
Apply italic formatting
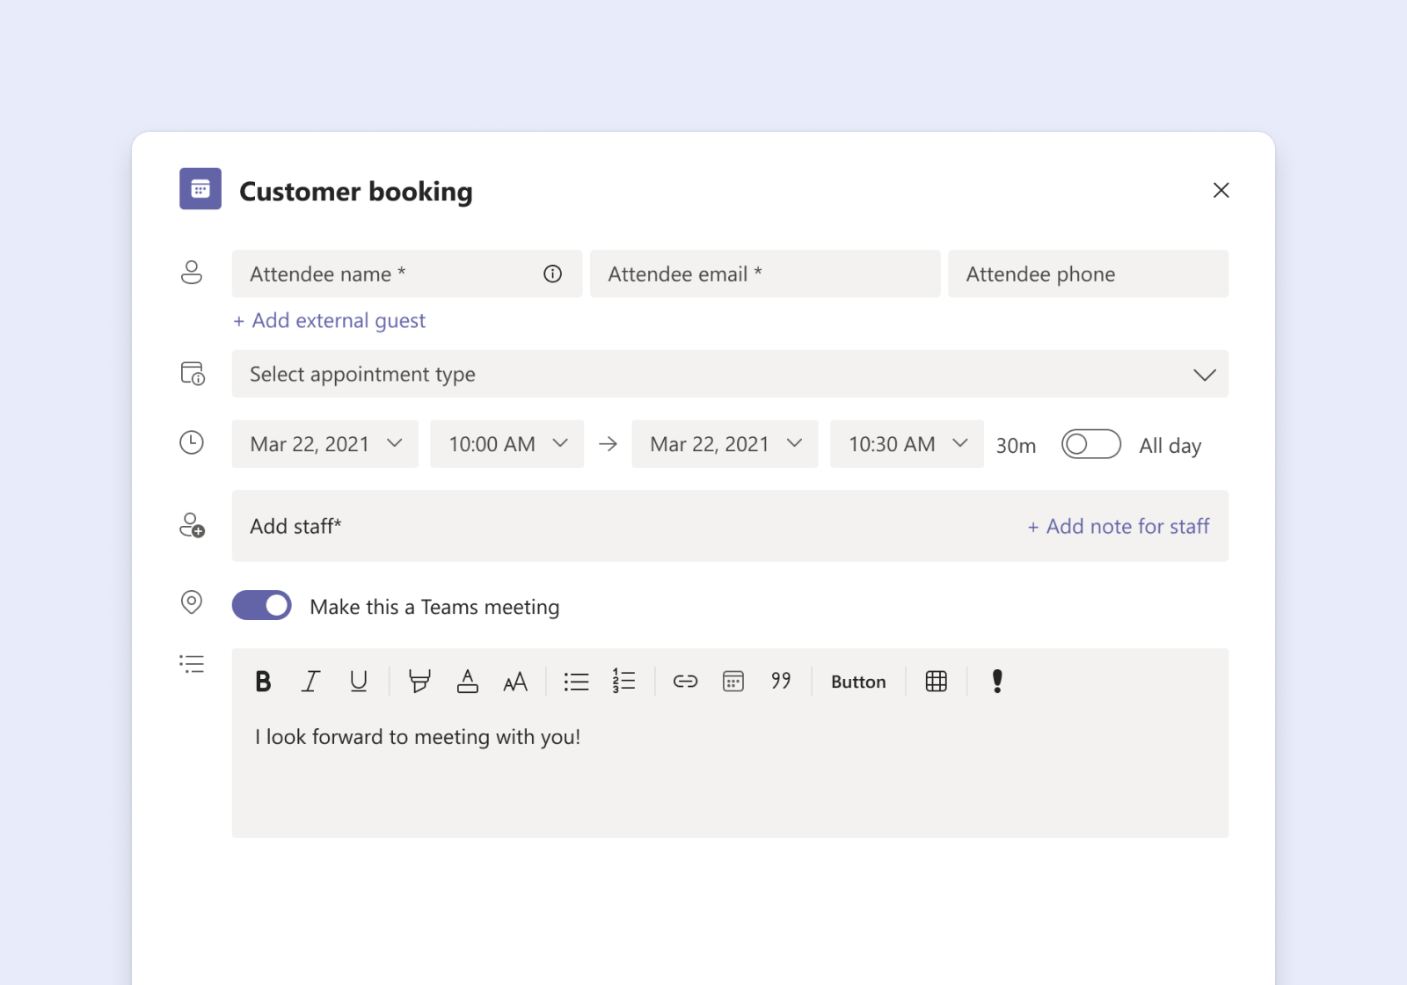[x=310, y=681]
